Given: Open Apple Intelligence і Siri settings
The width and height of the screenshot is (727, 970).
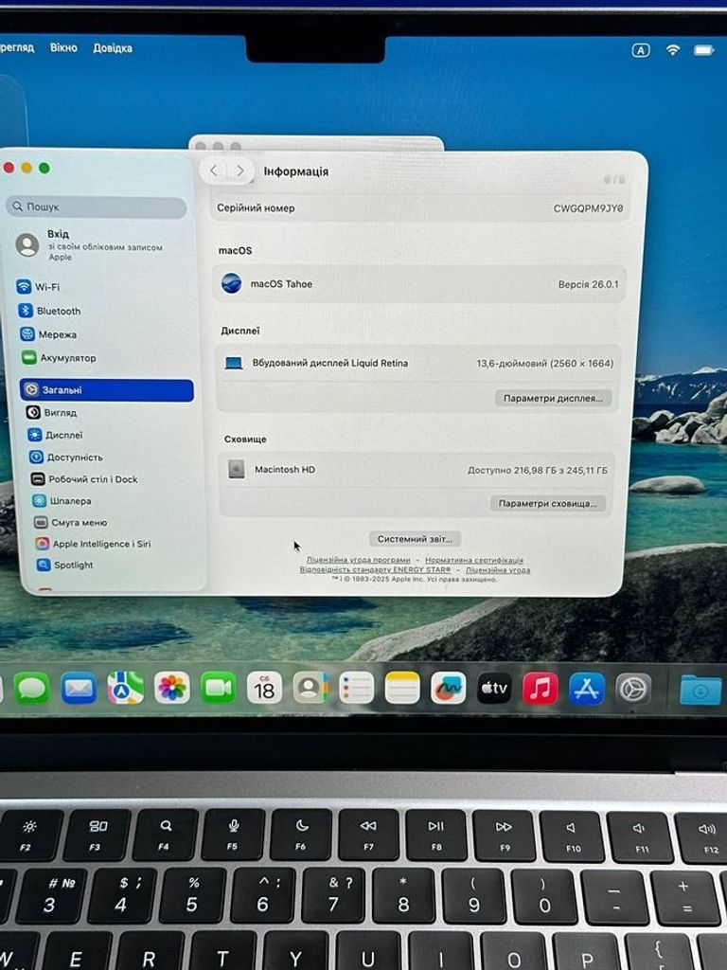Looking at the screenshot, I should click(x=94, y=544).
